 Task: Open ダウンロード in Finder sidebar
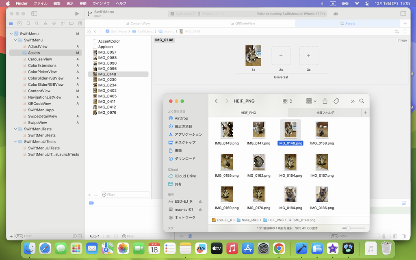pos(185,158)
